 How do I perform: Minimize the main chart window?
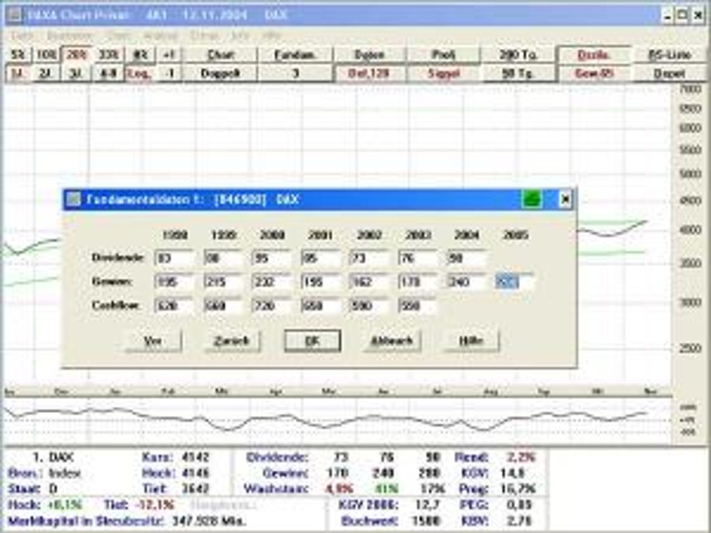tap(668, 15)
